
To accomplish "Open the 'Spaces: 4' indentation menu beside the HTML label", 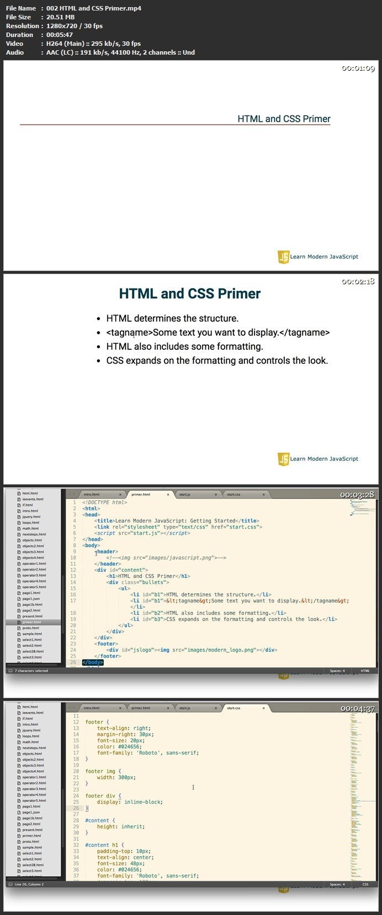I will click(x=337, y=671).
